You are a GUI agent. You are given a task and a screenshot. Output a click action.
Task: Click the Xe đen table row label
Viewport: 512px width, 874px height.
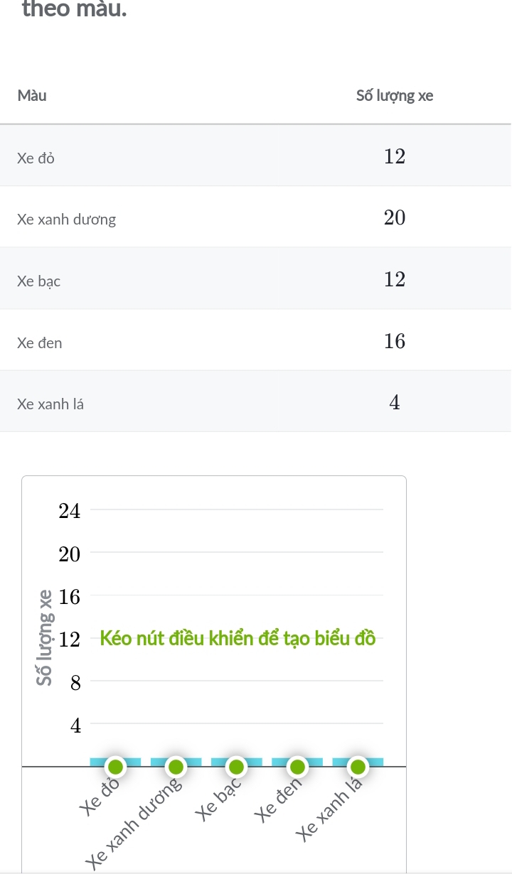tap(40, 343)
